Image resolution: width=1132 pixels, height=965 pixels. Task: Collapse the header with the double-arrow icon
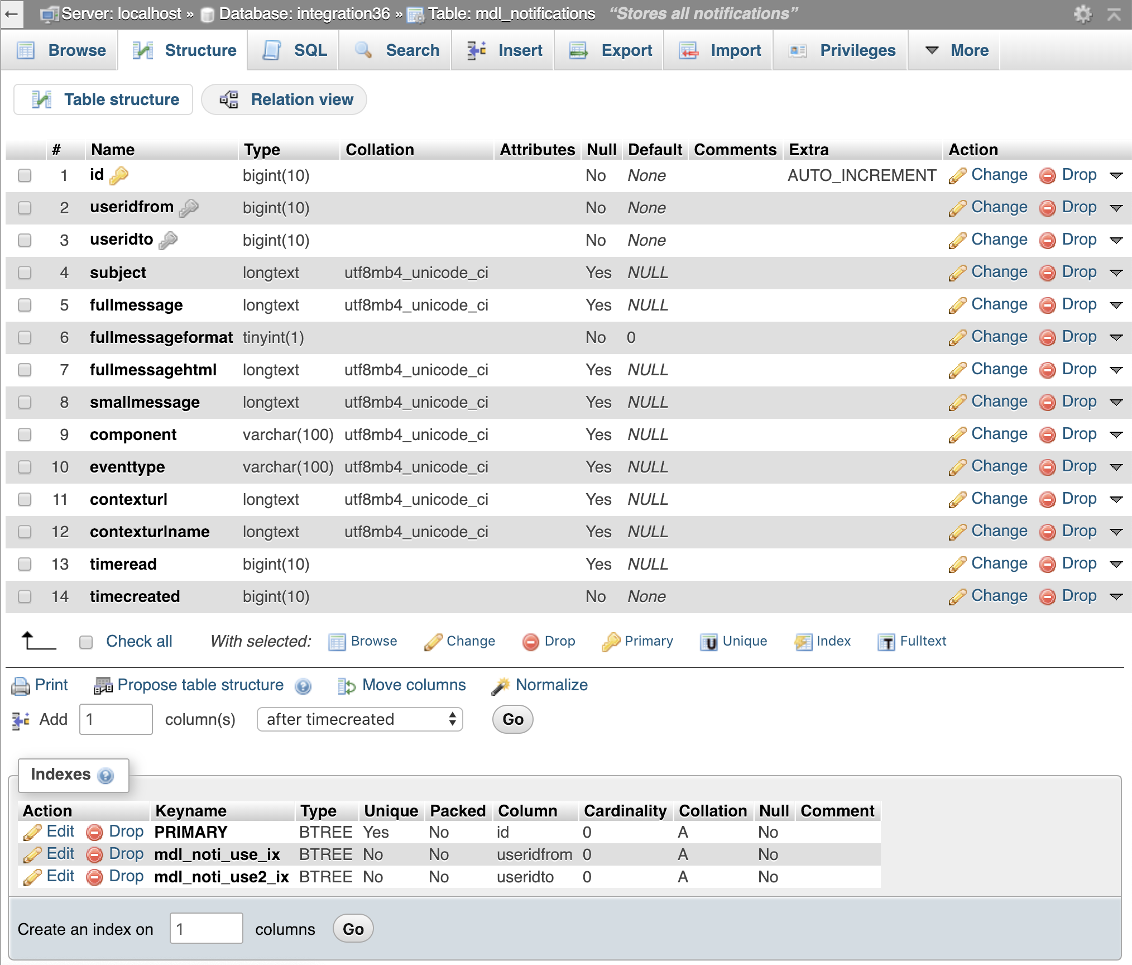pyautogui.click(x=1114, y=14)
